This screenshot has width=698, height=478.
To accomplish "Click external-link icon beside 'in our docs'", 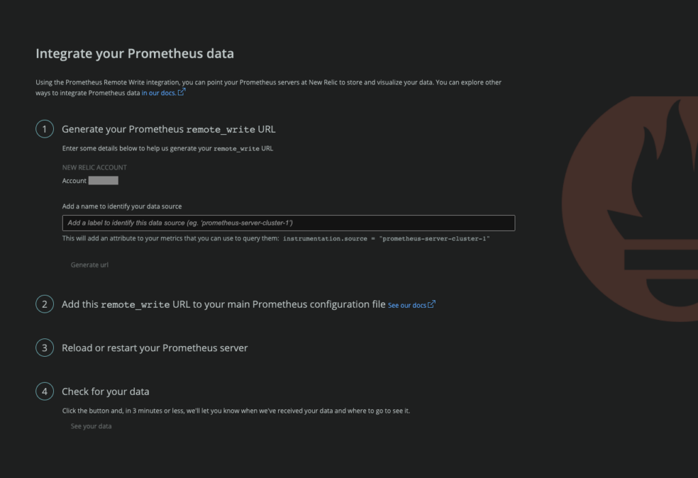I will [x=181, y=92].
